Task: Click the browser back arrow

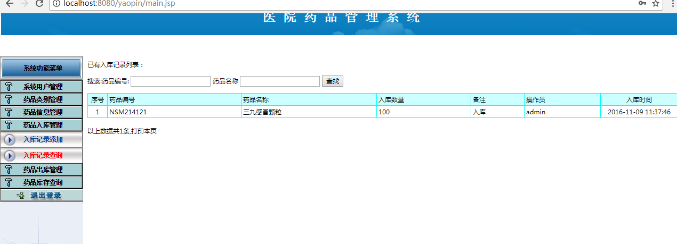Action: [10, 3]
